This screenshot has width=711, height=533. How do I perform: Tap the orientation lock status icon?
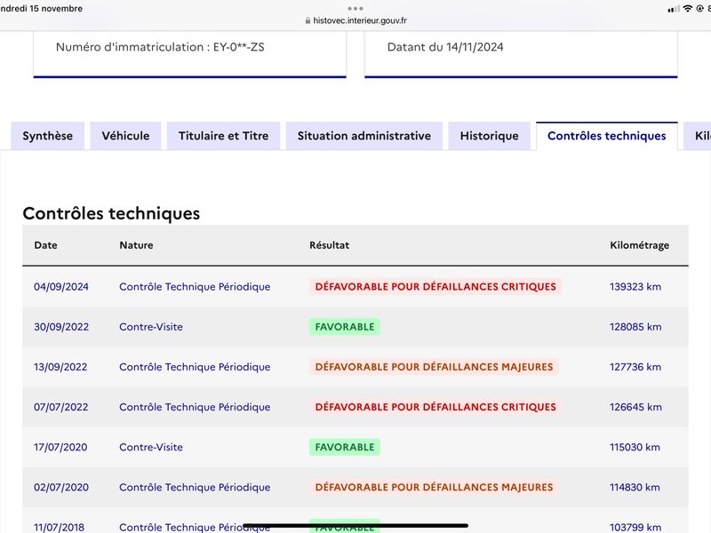point(700,9)
